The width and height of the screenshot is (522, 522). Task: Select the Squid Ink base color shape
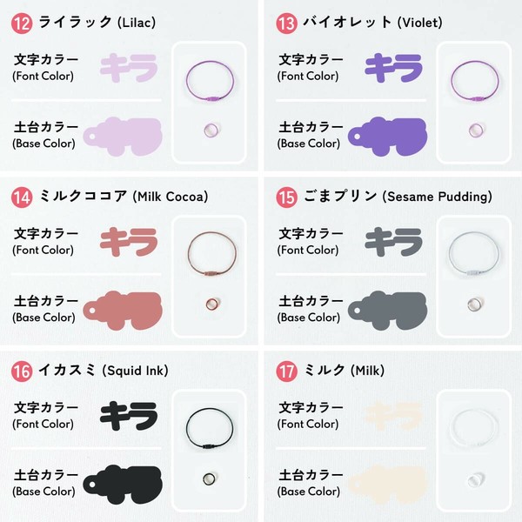(123, 485)
